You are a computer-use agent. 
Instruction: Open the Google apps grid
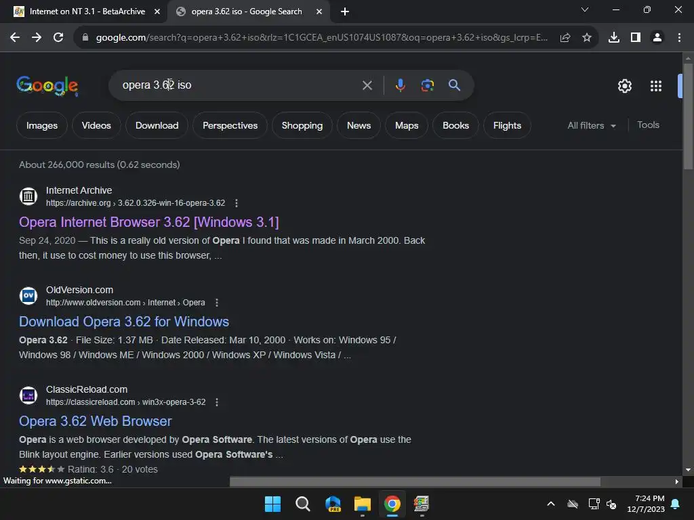(656, 86)
